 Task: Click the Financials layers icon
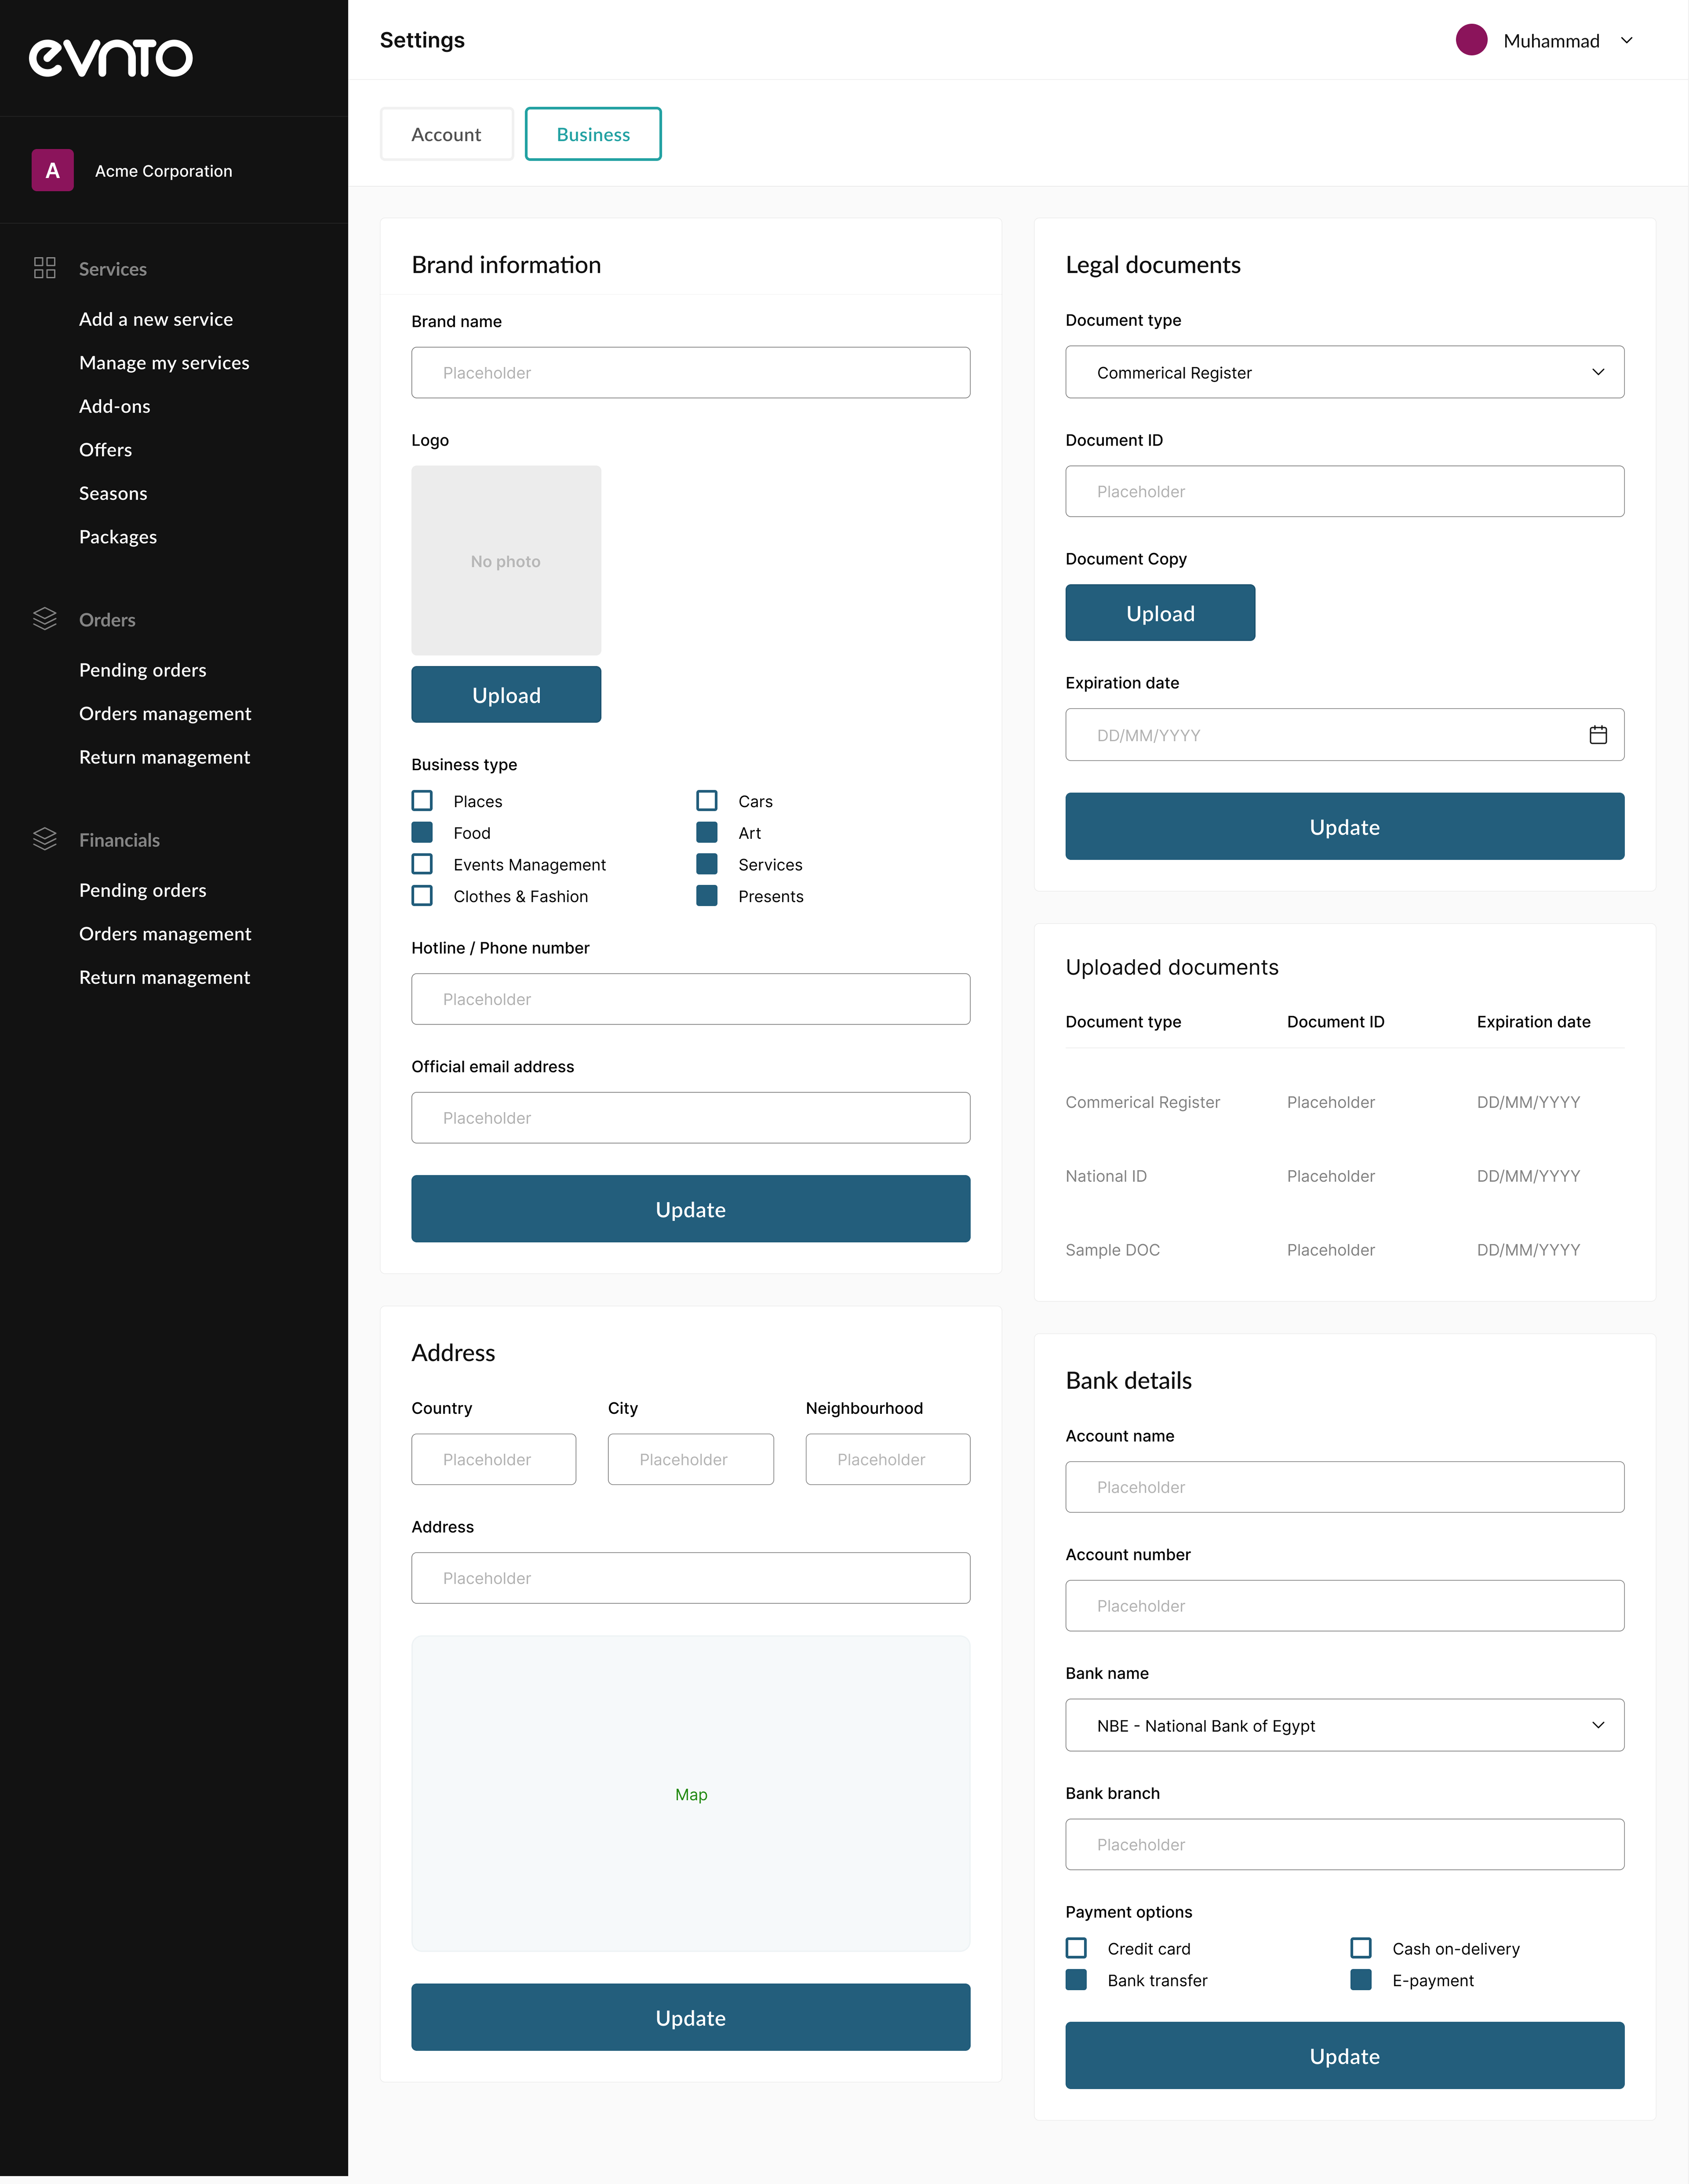point(44,839)
